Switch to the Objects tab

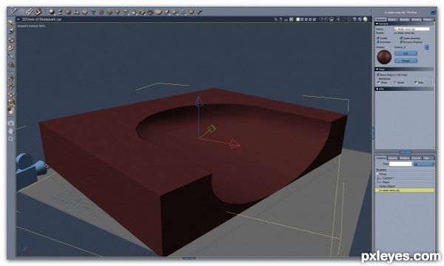[x=392, y=158]
